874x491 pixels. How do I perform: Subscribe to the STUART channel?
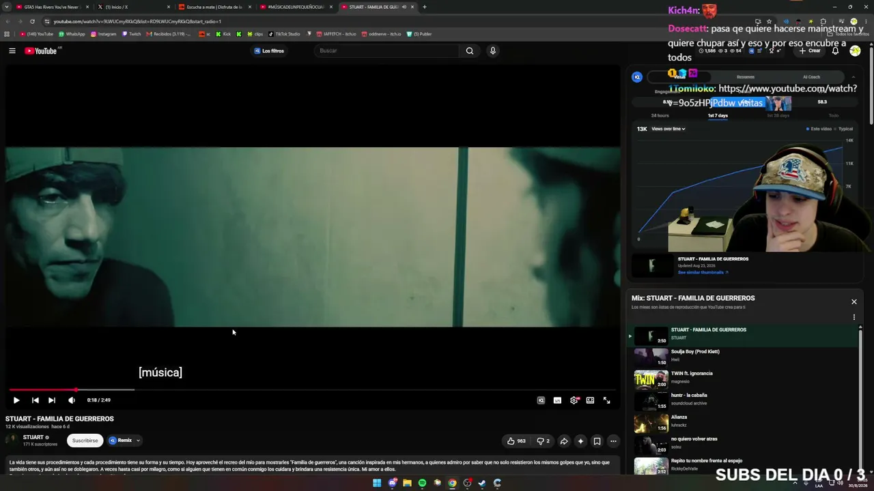85,441
